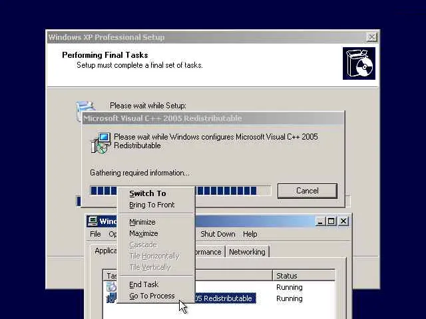
Task: Click the Performing Final Tasks heading
Action: click(105, 55)
